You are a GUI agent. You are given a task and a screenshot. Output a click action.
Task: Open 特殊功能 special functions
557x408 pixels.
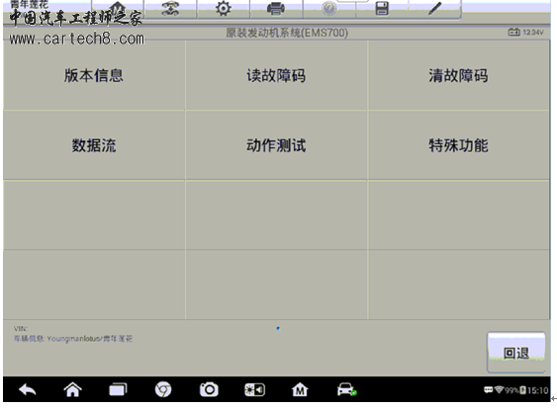(458, 145)
